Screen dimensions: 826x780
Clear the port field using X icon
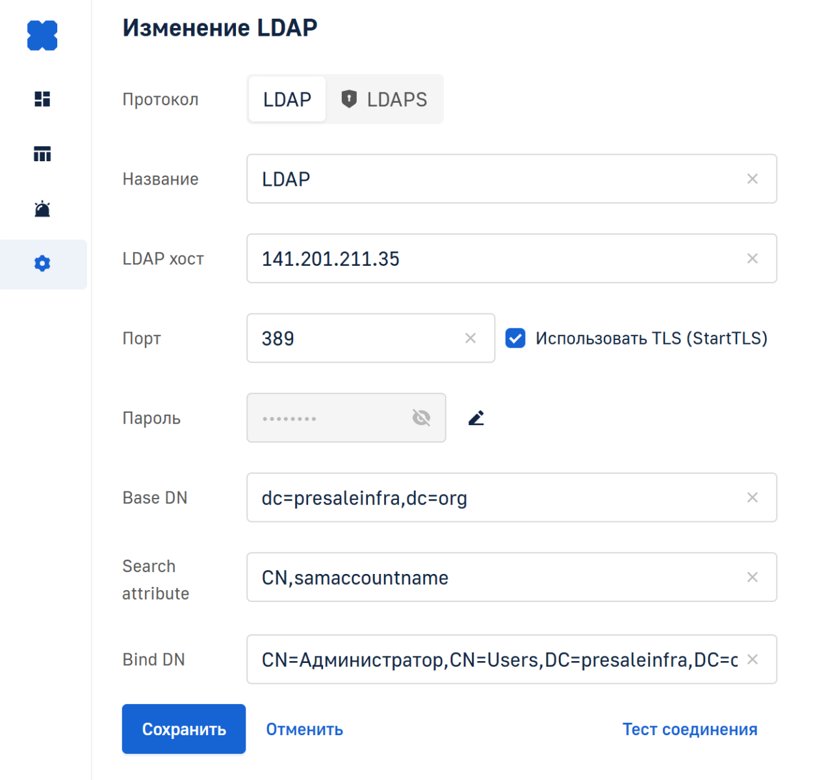(x=471, y=338)
